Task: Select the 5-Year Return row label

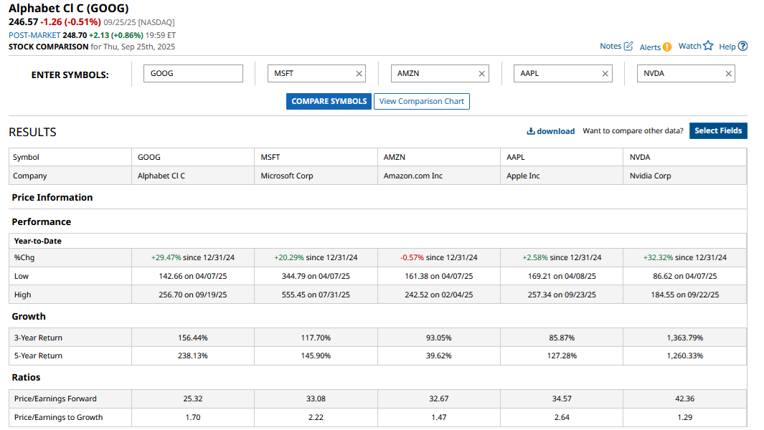Action: click(38, 355)
